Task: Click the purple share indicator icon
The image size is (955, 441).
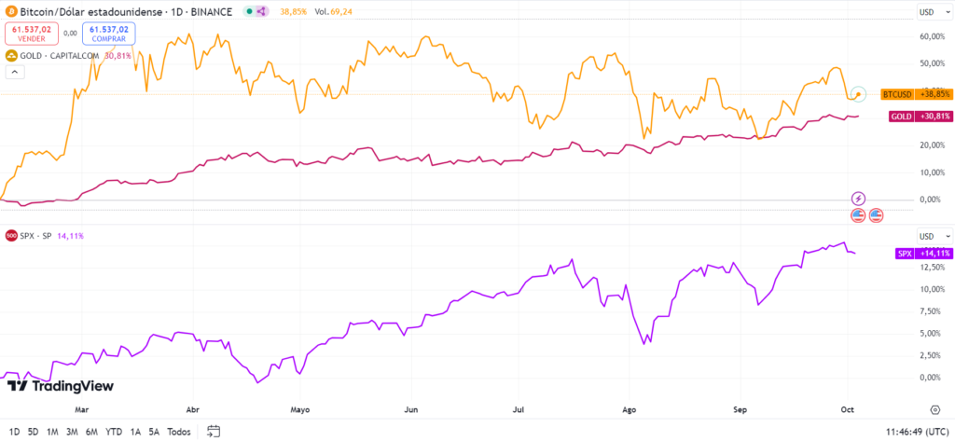Action: tap(261, 11)
